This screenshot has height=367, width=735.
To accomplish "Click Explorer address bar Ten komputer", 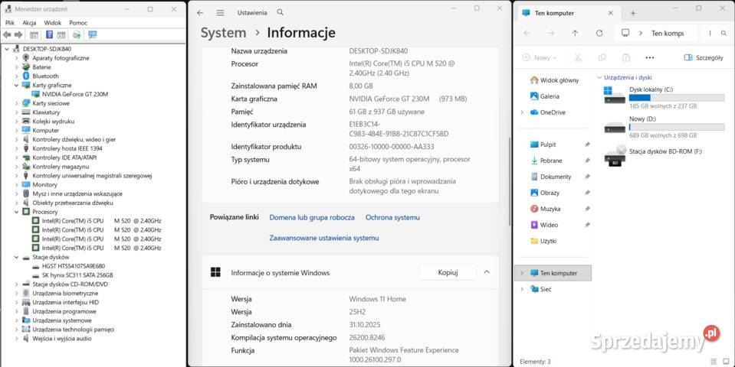I will pyautogui.click(x=668, y=33).
